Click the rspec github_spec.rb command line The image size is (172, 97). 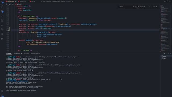pos(28,80)
